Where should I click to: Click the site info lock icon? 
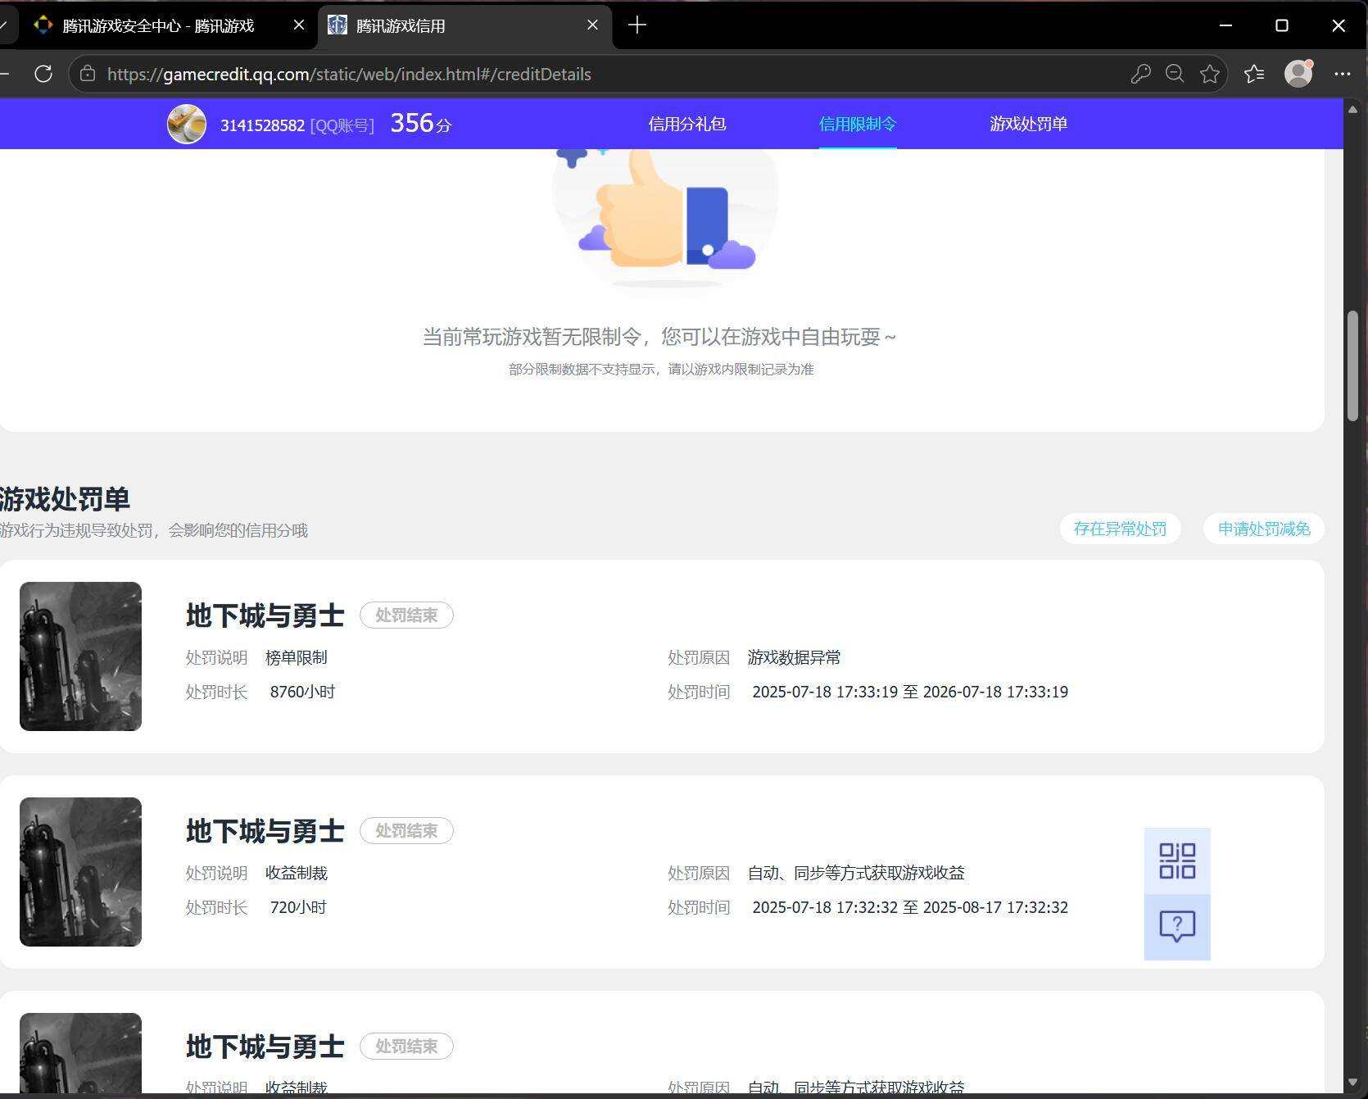[88, 74]
